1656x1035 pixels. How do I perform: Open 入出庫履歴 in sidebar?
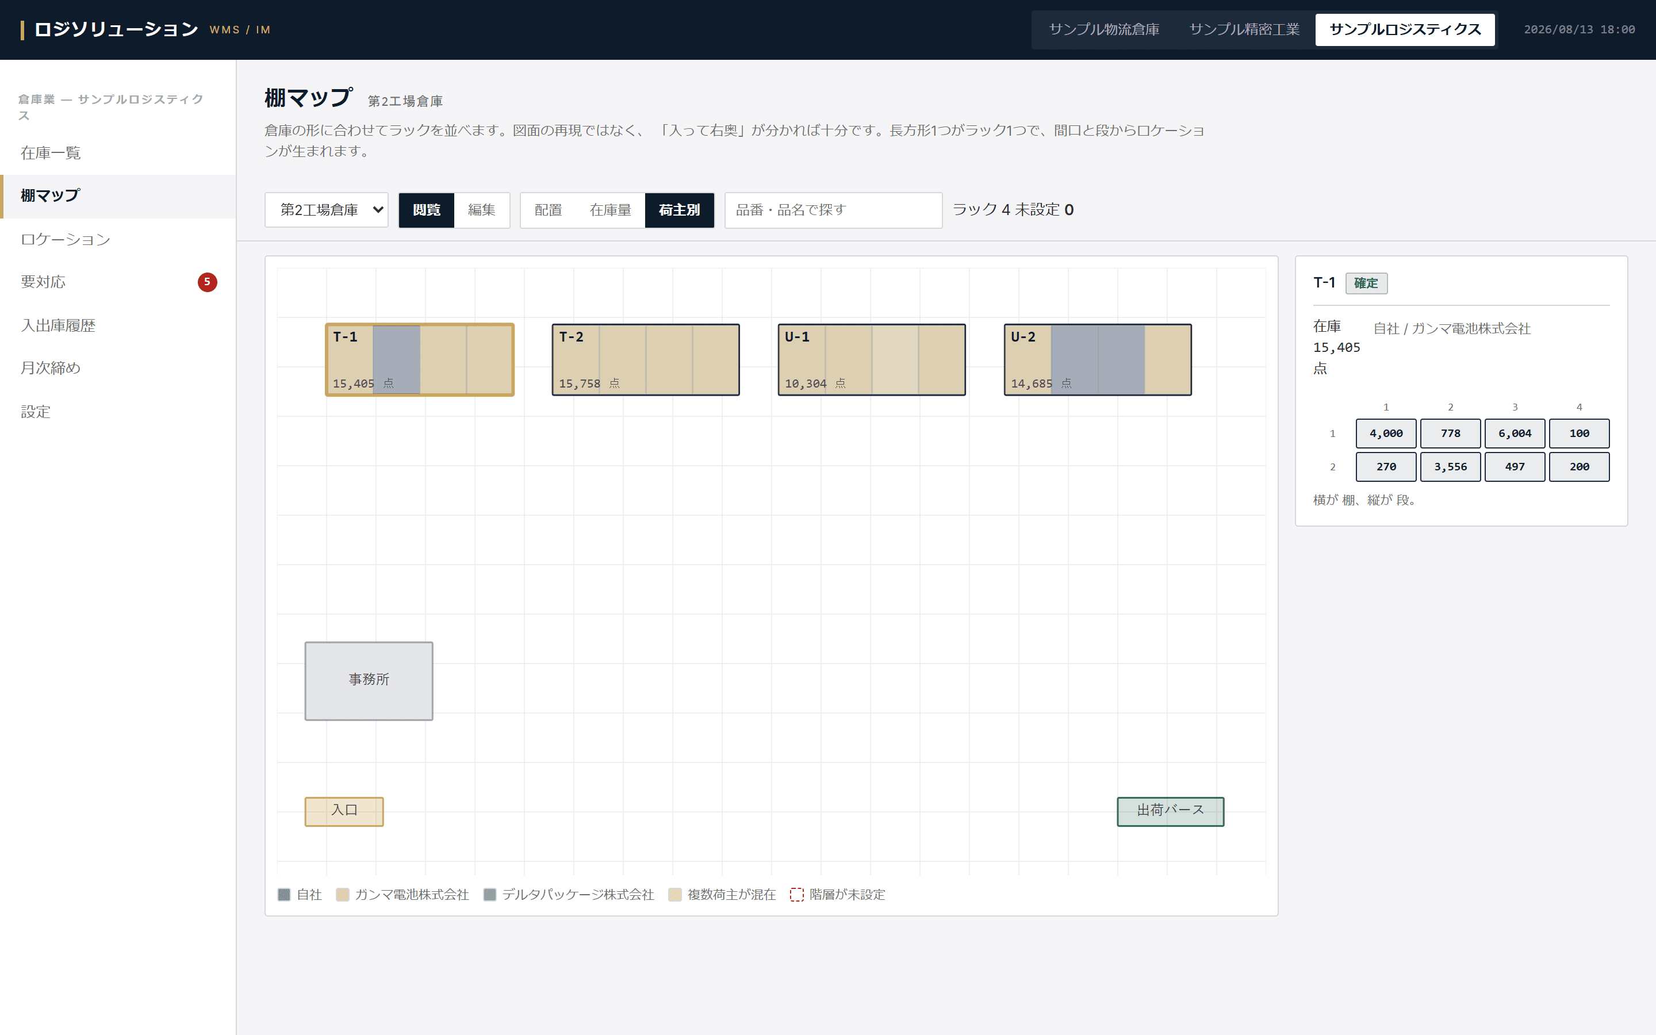pyautogui.click(x=118, y=325)
